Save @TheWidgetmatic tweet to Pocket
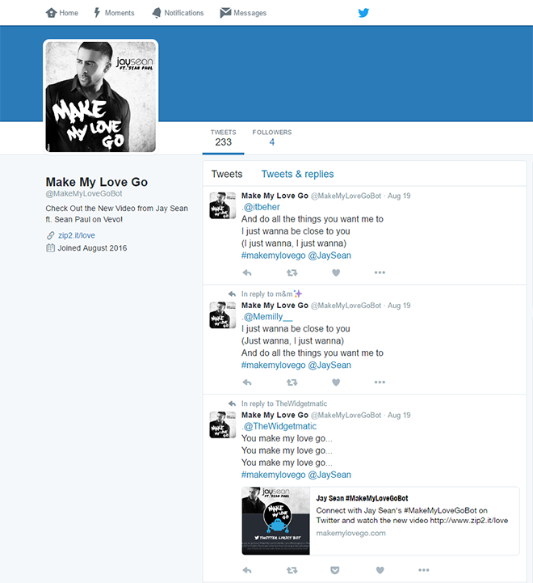This screenshot has height=583, width=533. [334, 570]
